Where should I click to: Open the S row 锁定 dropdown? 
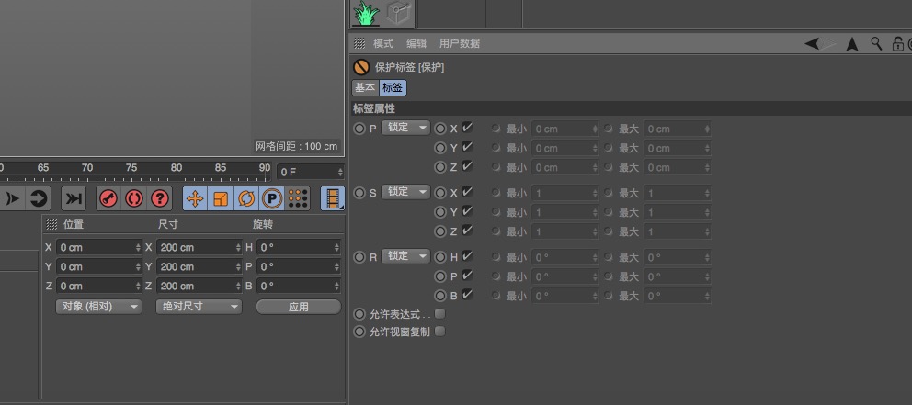point(405,192)
